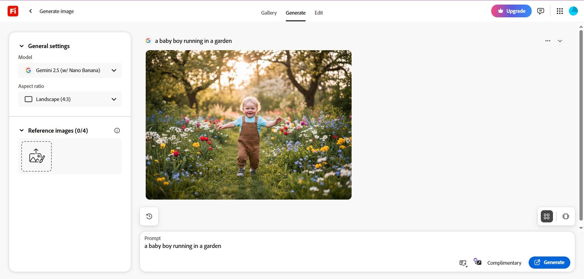
Task: Open the prompt enhance text icon
Action: [463, 263]
